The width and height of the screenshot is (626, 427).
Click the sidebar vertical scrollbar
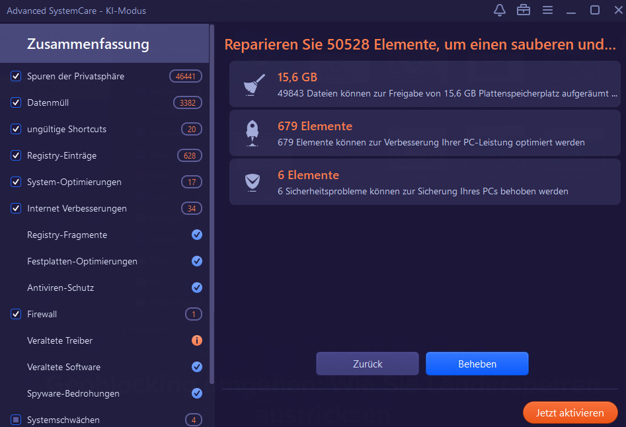tap(212, 204)
